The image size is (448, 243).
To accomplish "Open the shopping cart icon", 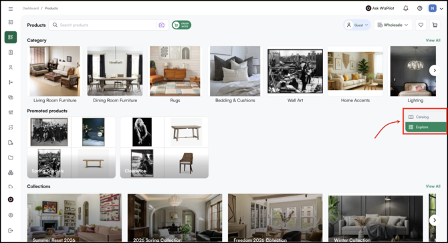I will point(435,25).
